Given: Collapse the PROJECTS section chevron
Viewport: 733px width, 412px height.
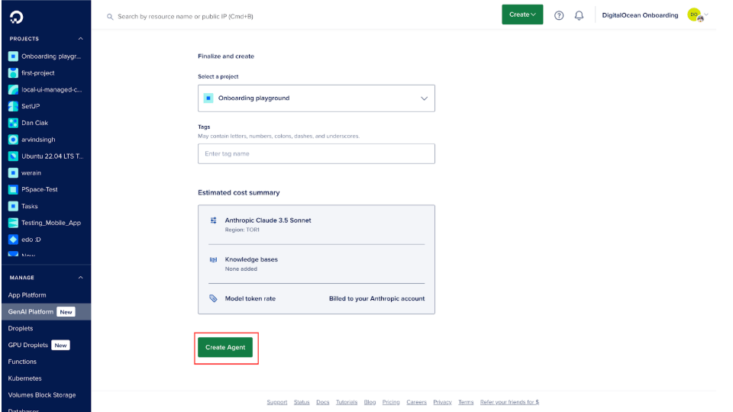Looking at the screenshot, I should [80, 39].
